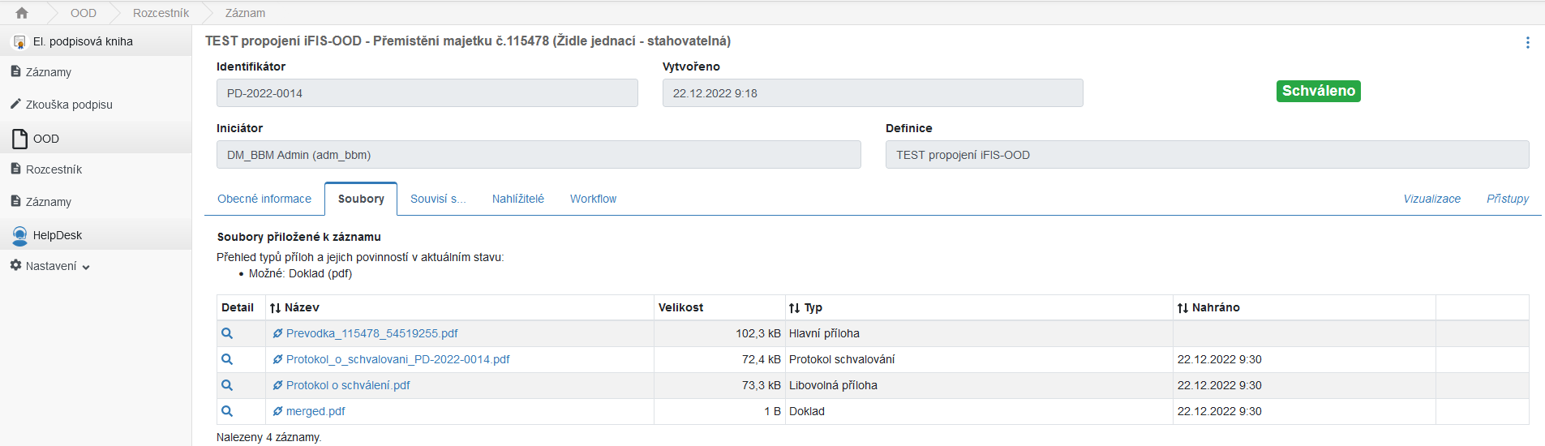Click the Identifikátor field PD-2022-0014

coord(427,93)
